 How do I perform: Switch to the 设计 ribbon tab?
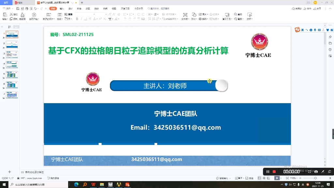click(x=70, y=8)
